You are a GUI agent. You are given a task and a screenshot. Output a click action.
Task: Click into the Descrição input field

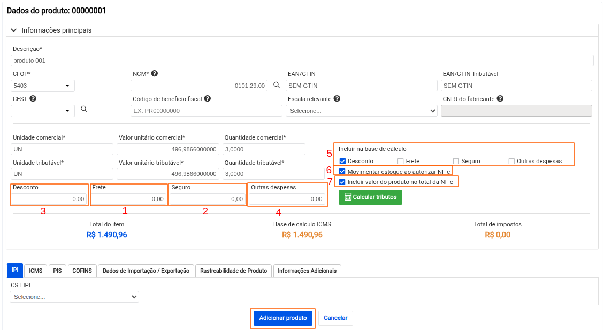click(x=302, y=60)
